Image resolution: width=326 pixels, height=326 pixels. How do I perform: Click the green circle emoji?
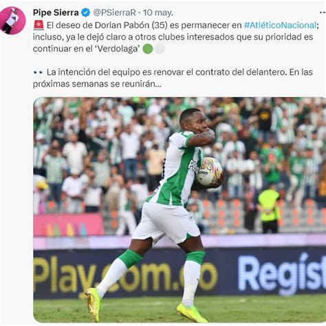click(x=148, y=49)
